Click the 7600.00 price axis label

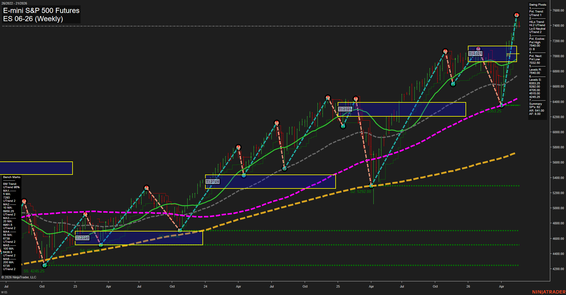tap(558, 10)
